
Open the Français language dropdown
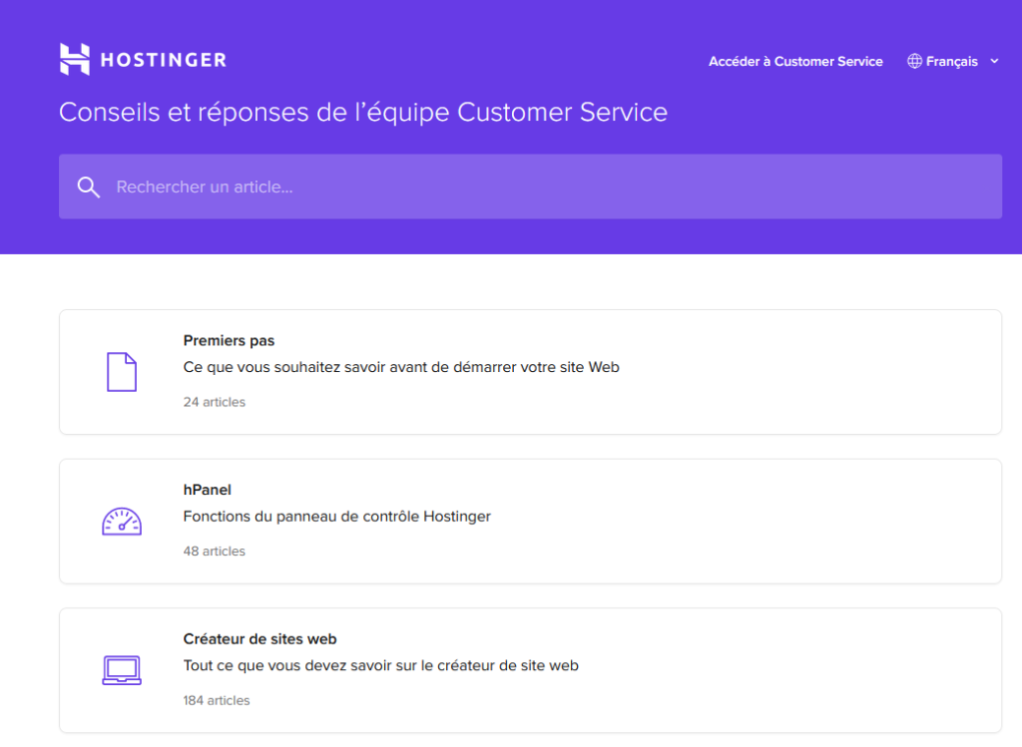pos(952,61)
